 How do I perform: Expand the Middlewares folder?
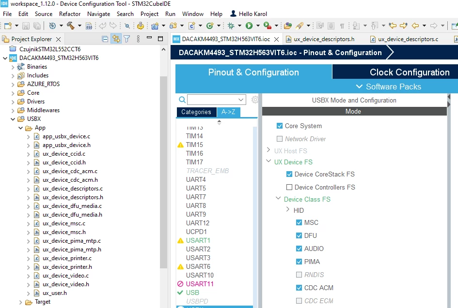click(x=13, y=110)
